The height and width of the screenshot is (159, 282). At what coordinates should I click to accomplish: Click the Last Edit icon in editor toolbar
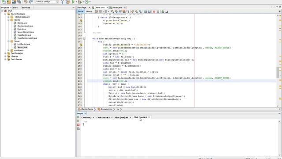96,11
